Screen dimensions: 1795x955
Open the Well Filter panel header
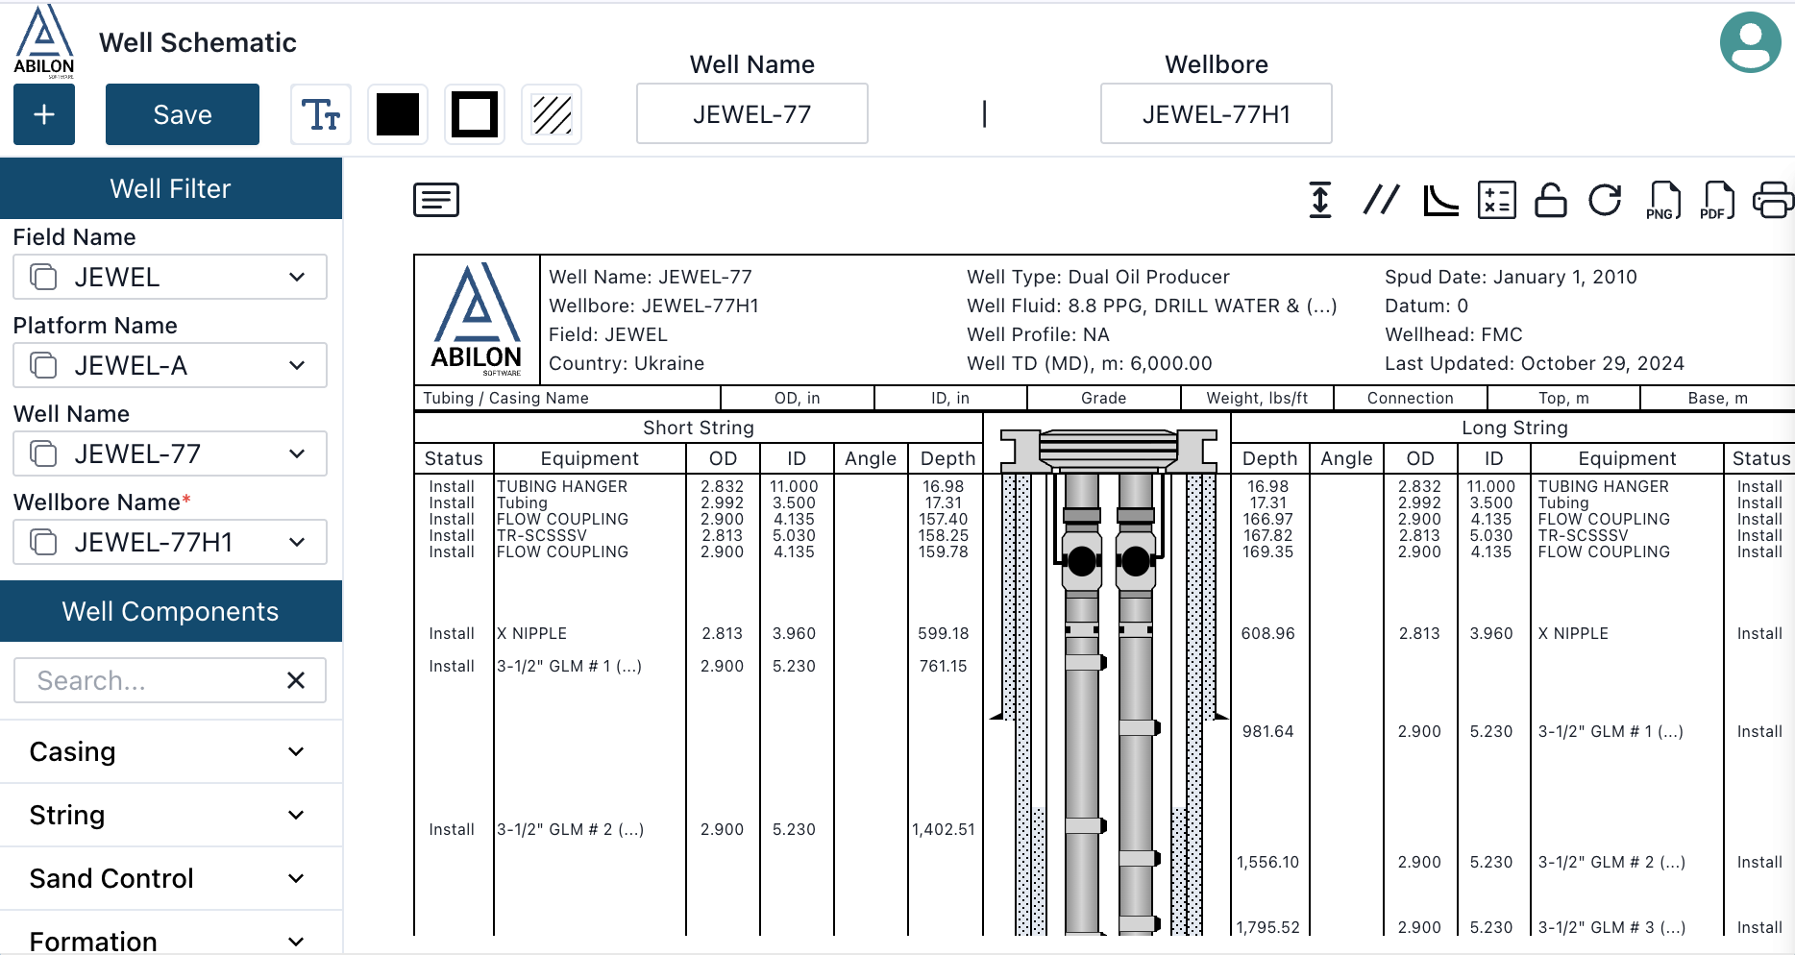(170, 188)
